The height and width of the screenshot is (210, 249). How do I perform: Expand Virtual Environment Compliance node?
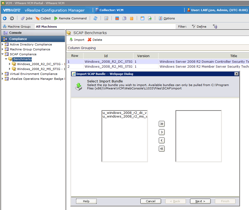coord(2,74)
